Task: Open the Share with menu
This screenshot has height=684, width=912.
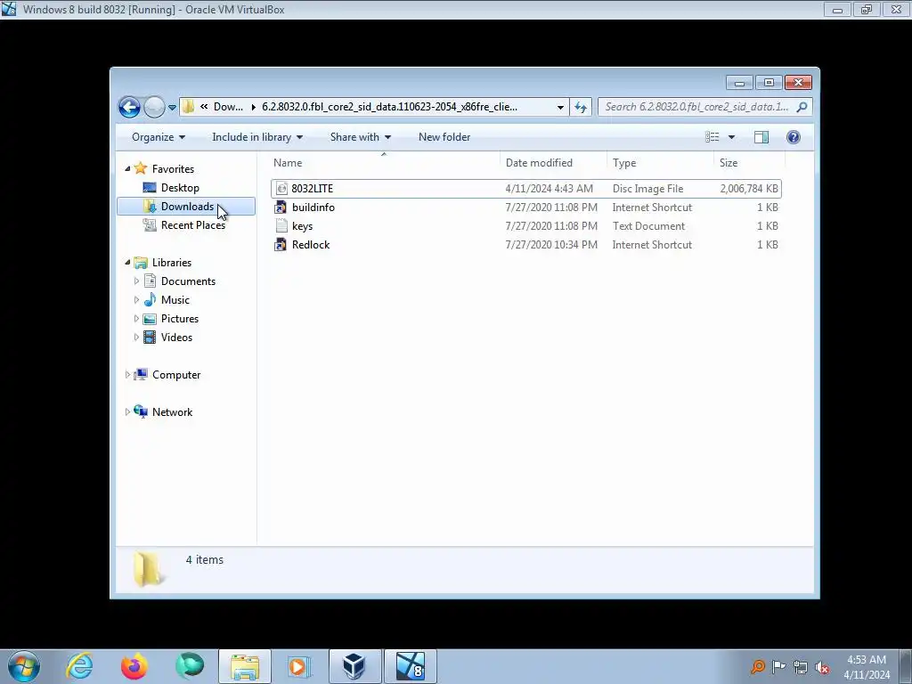Action: click(361, 137)
